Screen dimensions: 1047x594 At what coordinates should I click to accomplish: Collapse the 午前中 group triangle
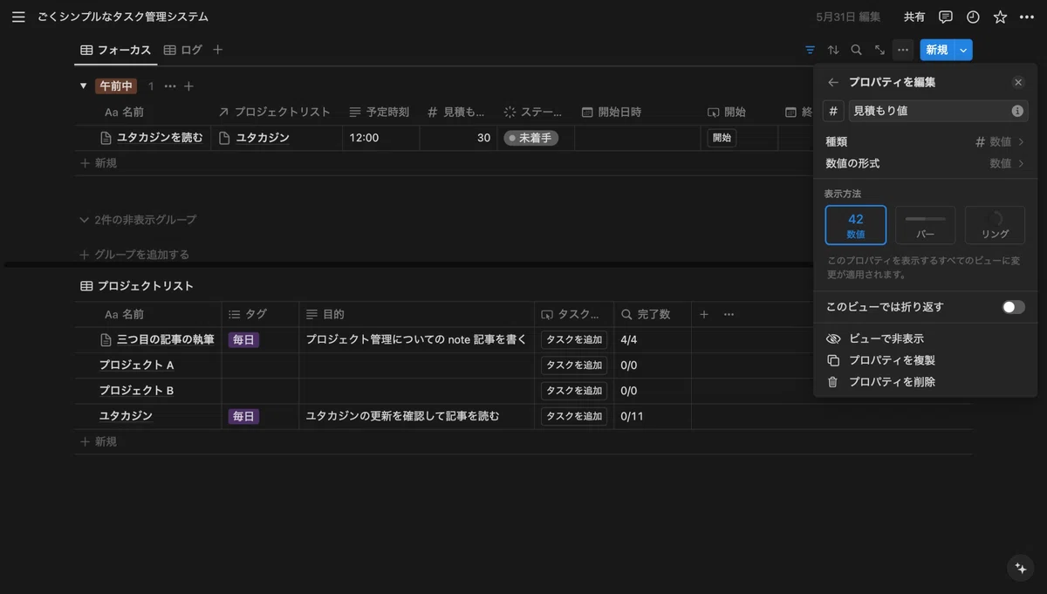[84, 86]
